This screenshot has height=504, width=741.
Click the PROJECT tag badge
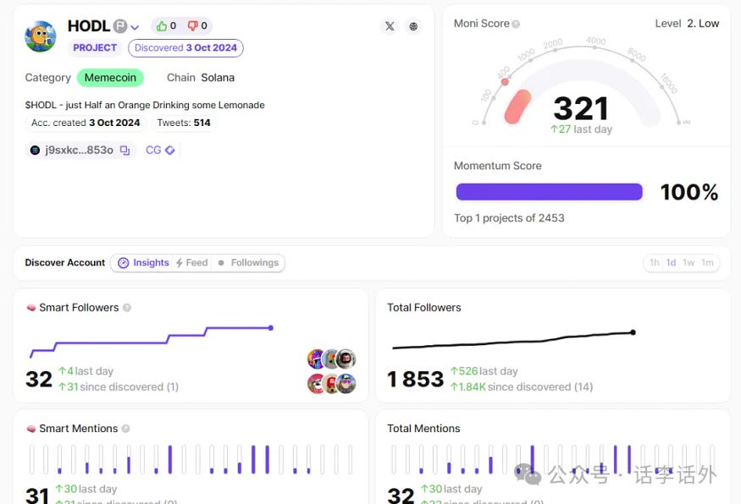pyautogui.click(x=95, y=47)
